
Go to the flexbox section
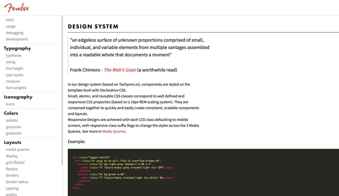[x=12, y=169]
